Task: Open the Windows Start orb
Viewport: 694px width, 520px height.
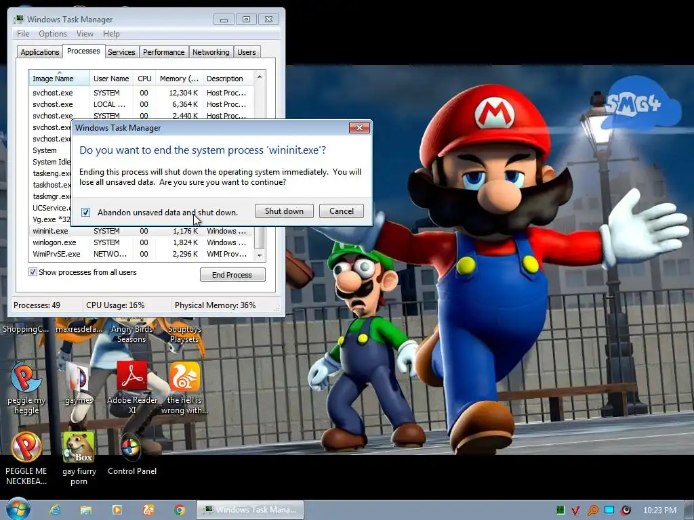Action: [18, 509]
